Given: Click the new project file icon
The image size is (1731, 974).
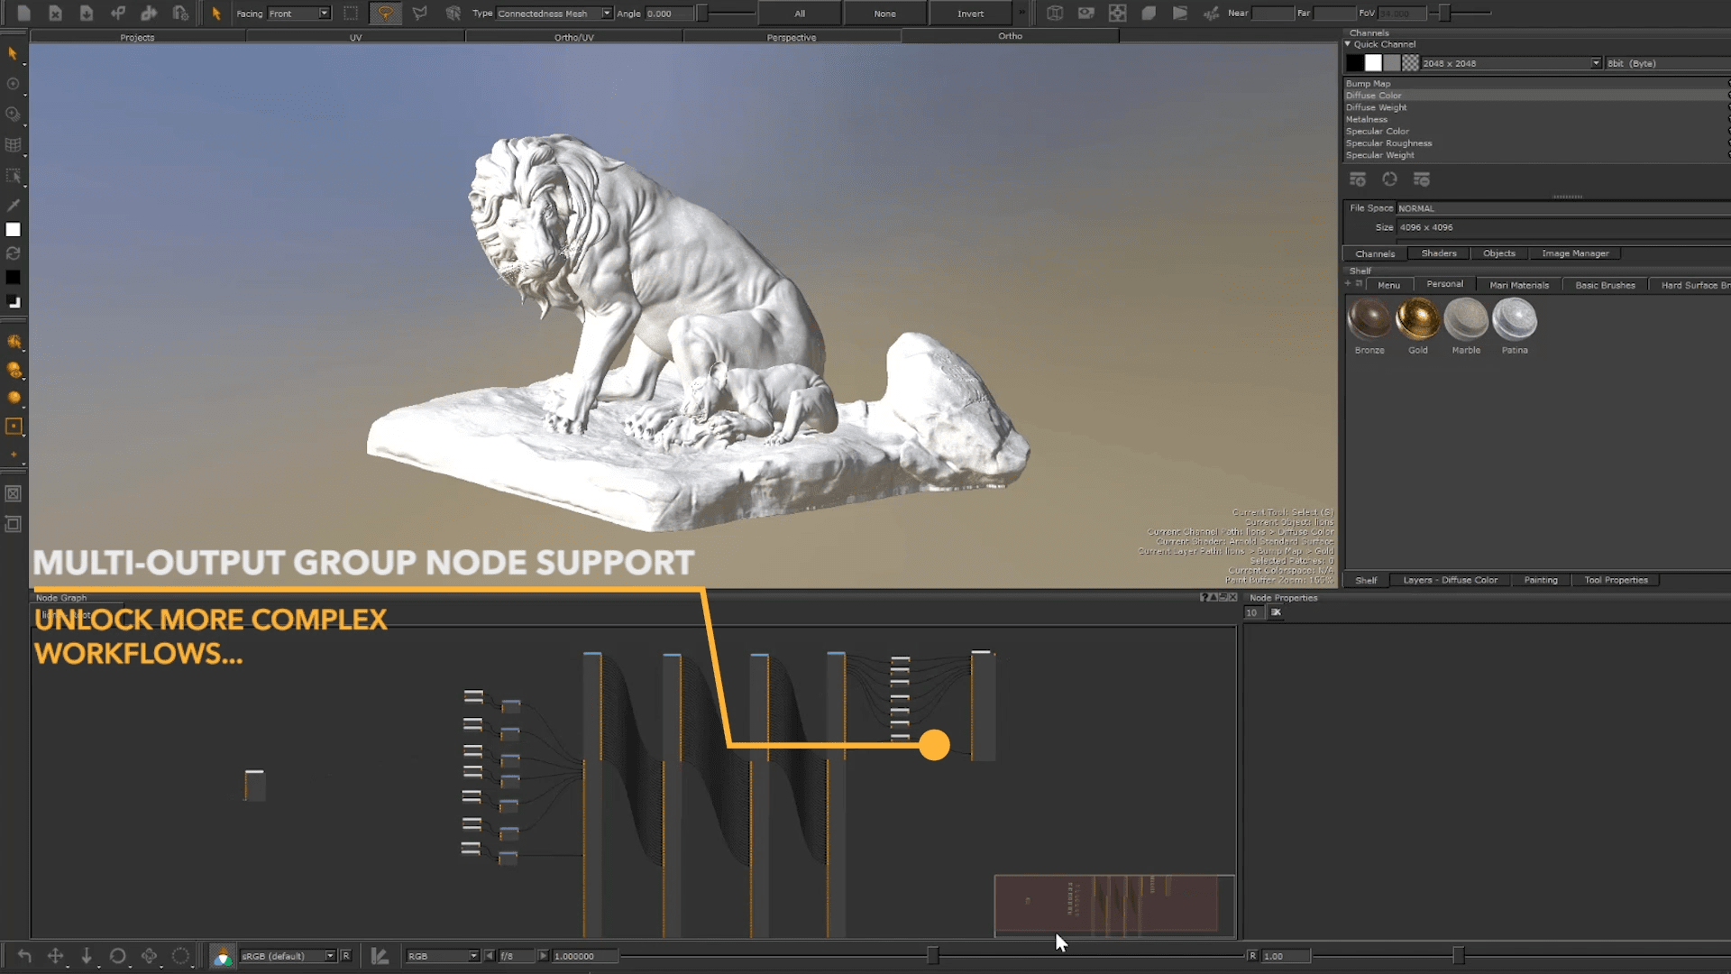Looking at the screenshot, I should point(24,14).
